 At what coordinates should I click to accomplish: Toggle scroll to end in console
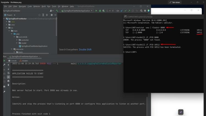8,77
